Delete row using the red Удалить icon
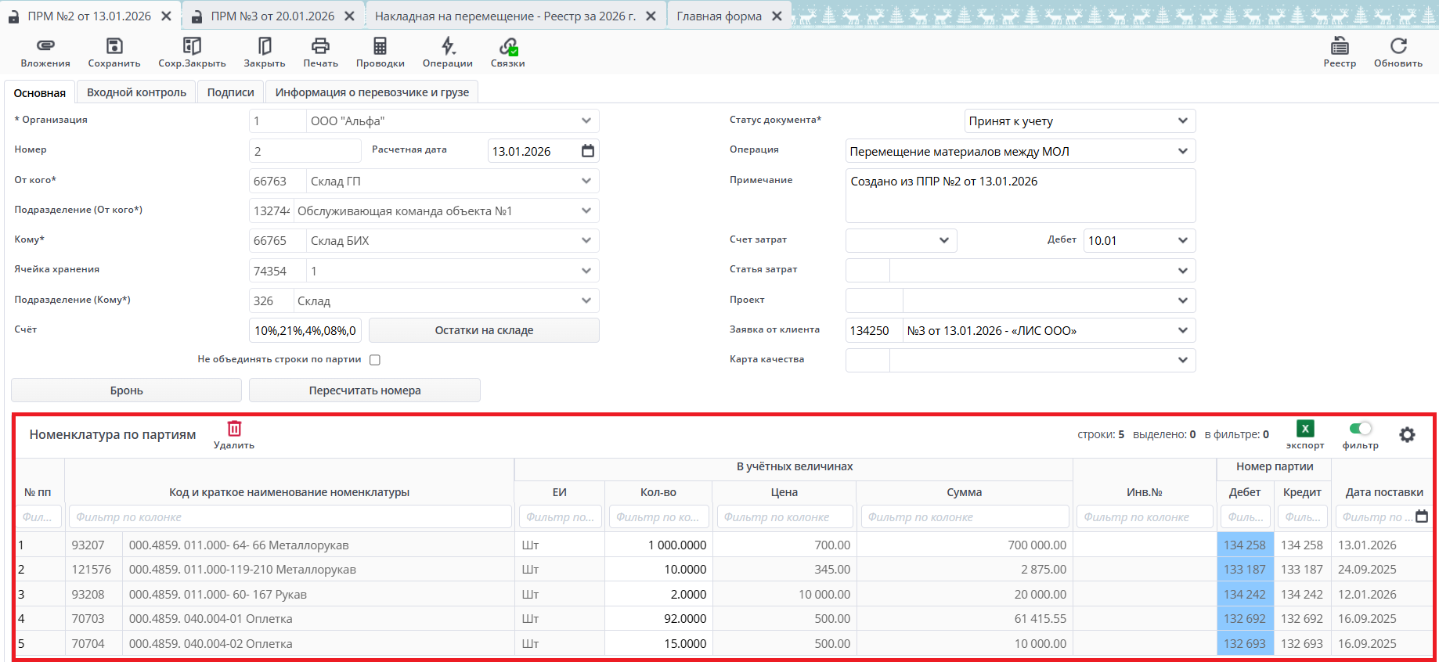 point(234,429)
